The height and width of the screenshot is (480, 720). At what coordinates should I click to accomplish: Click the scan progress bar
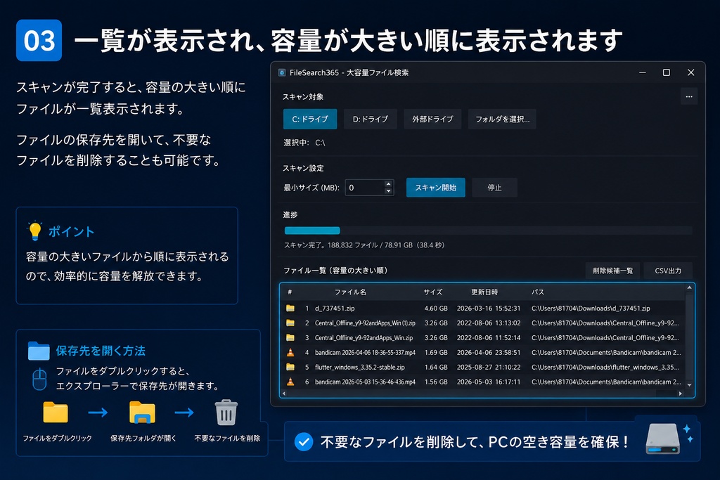pyautogui.click(x=488, y=231)
